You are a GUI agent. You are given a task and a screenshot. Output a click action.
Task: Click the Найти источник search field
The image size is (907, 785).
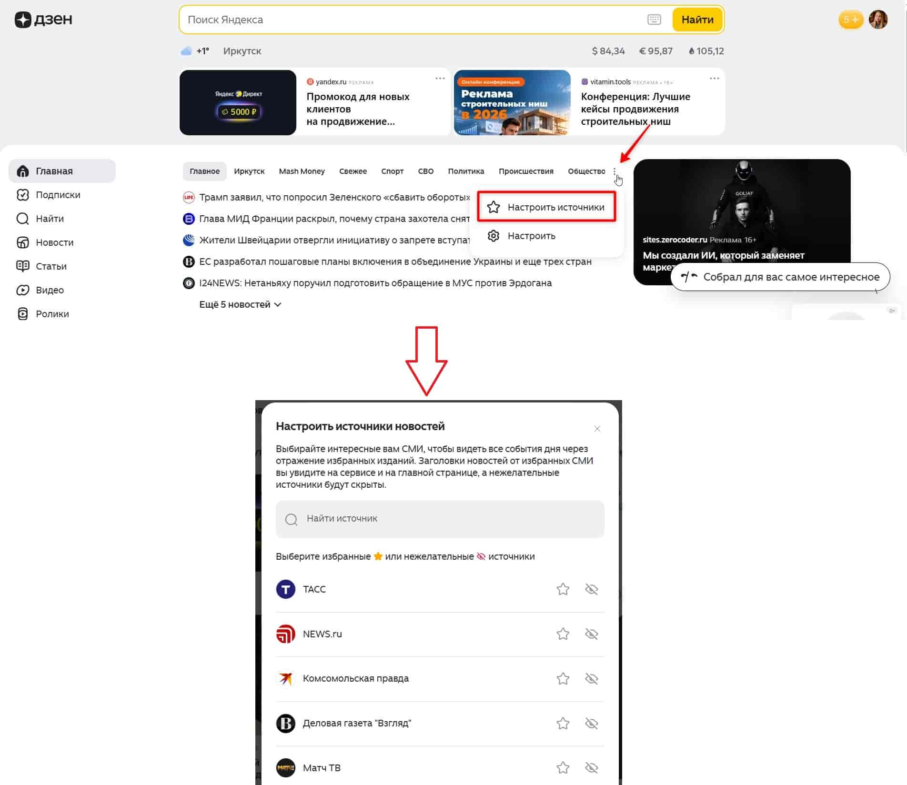[440, 519]
